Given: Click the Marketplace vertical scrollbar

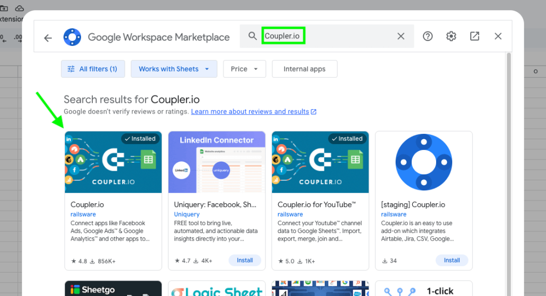Looking at the screenshot, I should [509, 174].
